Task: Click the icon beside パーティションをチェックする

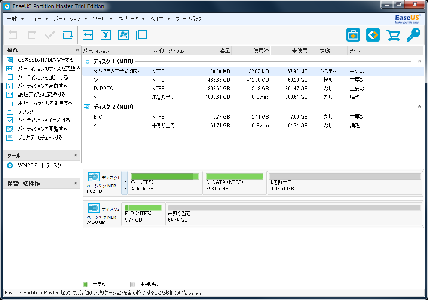Action: tap(10, 120)
